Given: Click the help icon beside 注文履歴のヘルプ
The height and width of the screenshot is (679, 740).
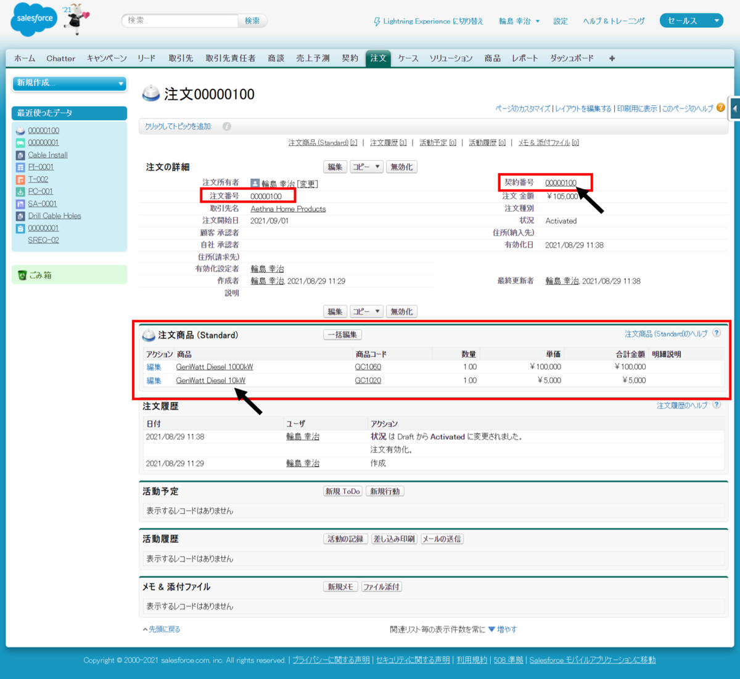Looking at the screenshot, I should click(717, 405).
